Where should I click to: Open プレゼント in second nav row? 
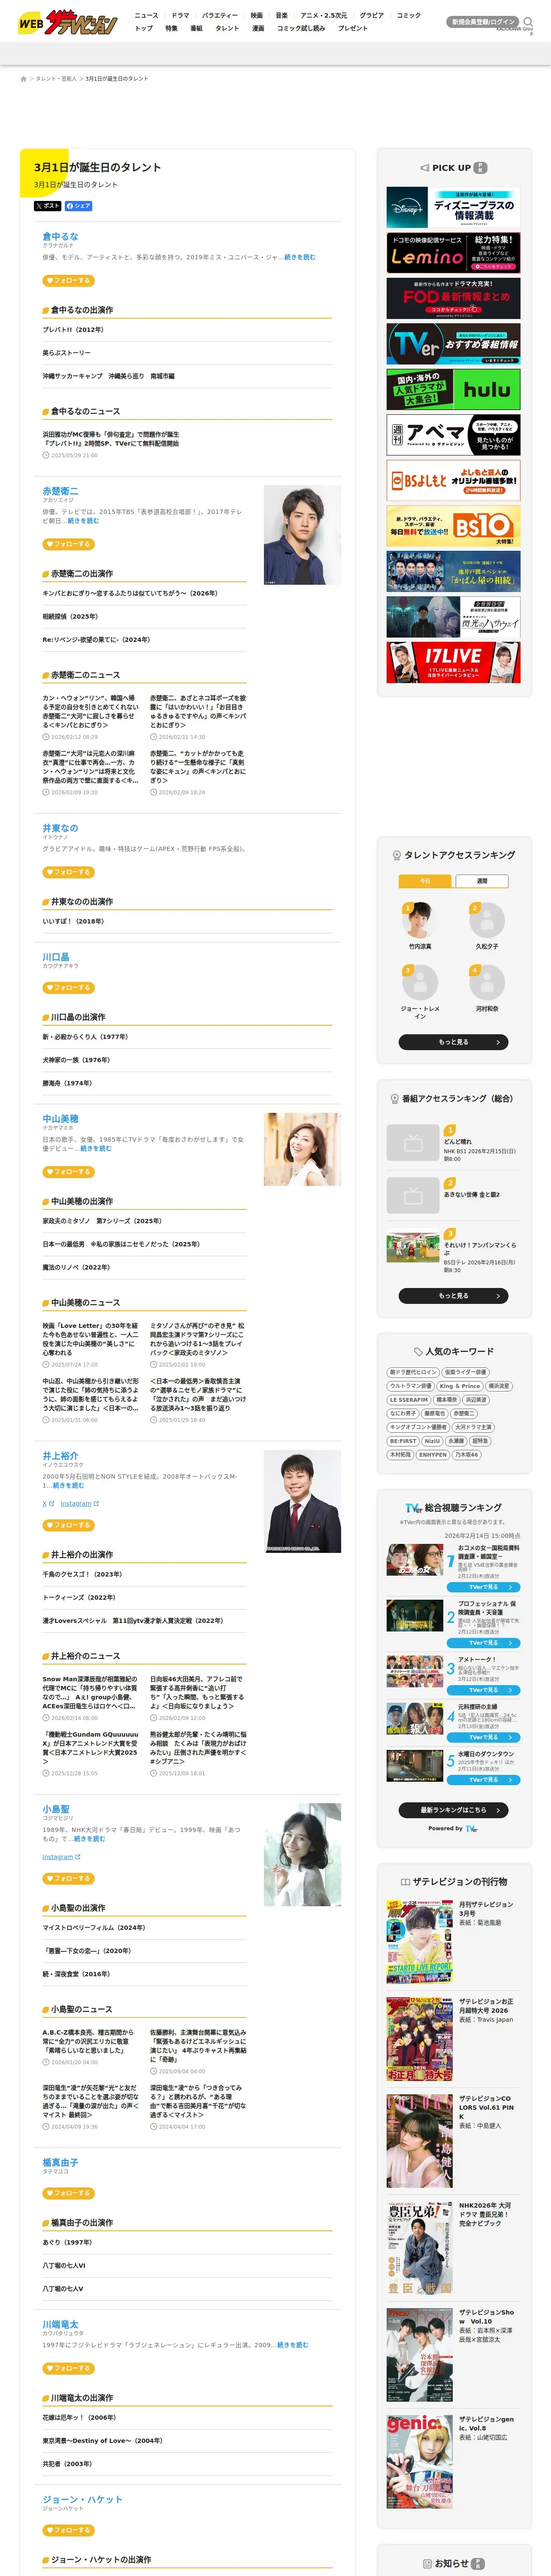click(353, 28)
